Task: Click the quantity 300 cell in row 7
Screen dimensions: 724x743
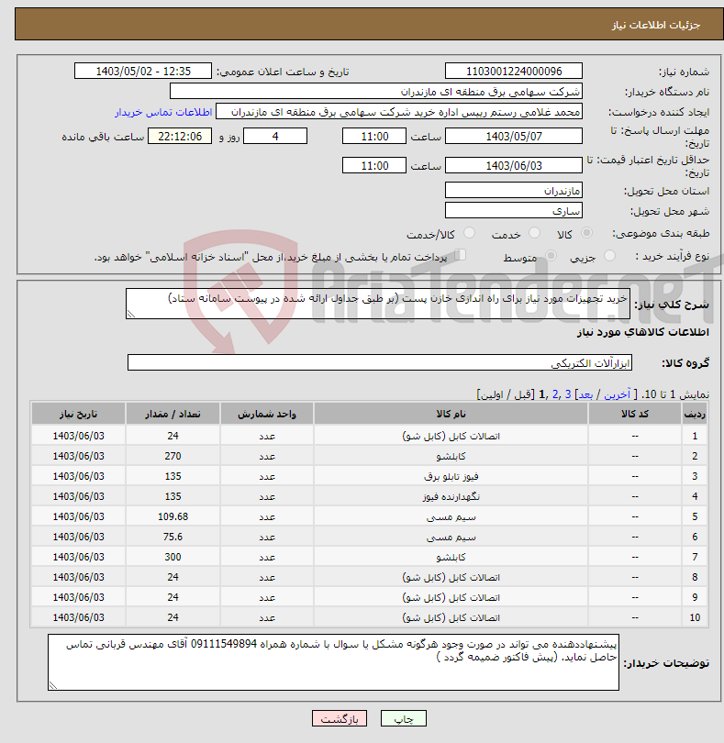Action: point(173,558)
